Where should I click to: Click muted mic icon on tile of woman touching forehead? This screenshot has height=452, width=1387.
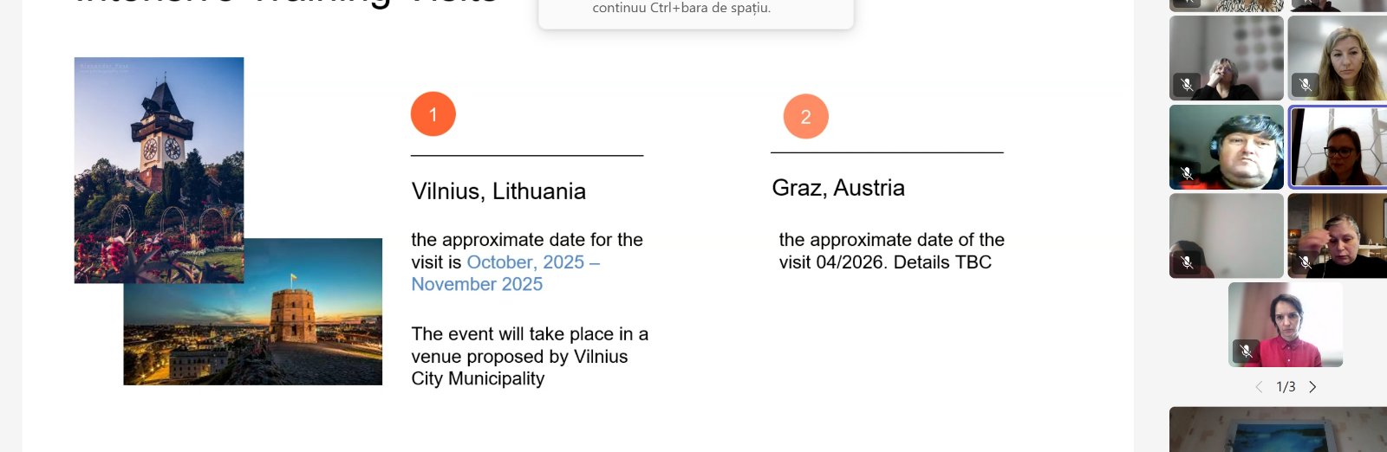[x=1305, y=262]
